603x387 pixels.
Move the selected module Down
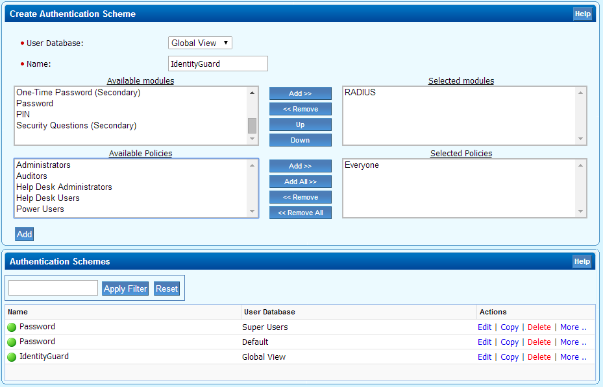point(301,140)
